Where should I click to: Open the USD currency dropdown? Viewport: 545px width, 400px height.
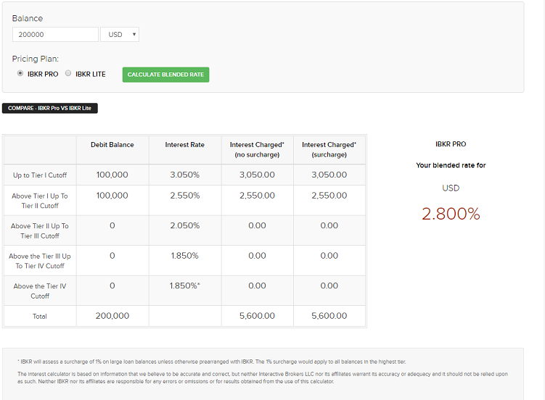click(x=120, y=34)
